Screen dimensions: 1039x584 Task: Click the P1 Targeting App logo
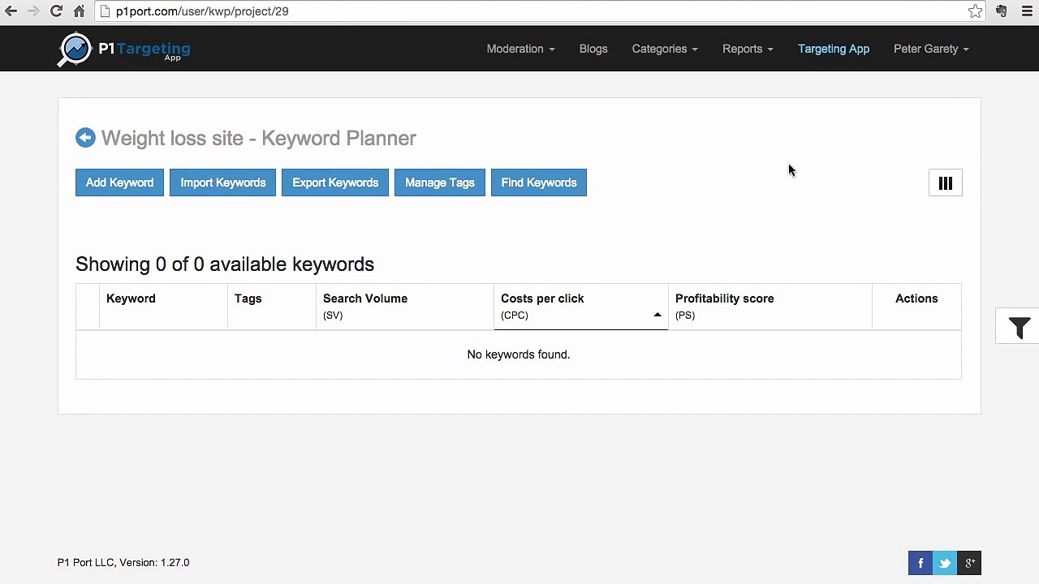click(x=123, y=49)
